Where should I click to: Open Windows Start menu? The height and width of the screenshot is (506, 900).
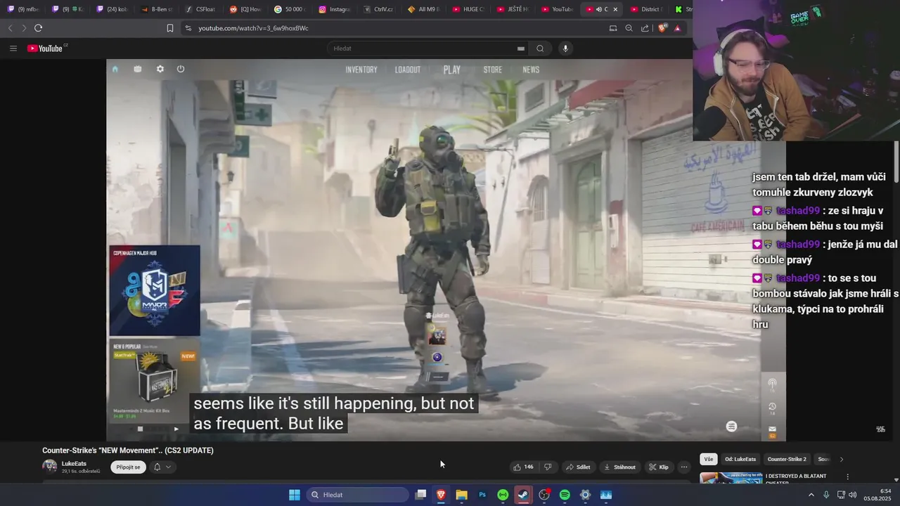(295, 495)
